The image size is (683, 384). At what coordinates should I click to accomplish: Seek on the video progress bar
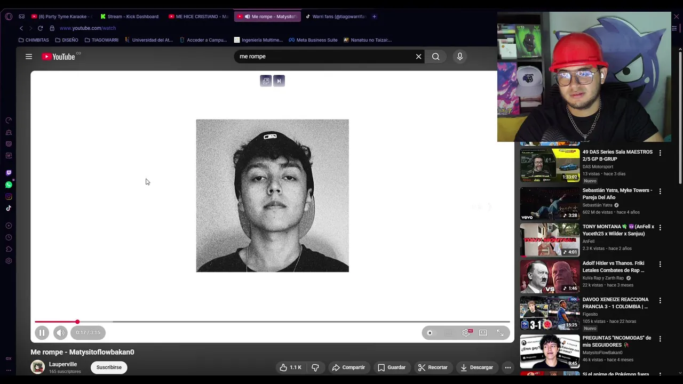[x=272, y=322]
